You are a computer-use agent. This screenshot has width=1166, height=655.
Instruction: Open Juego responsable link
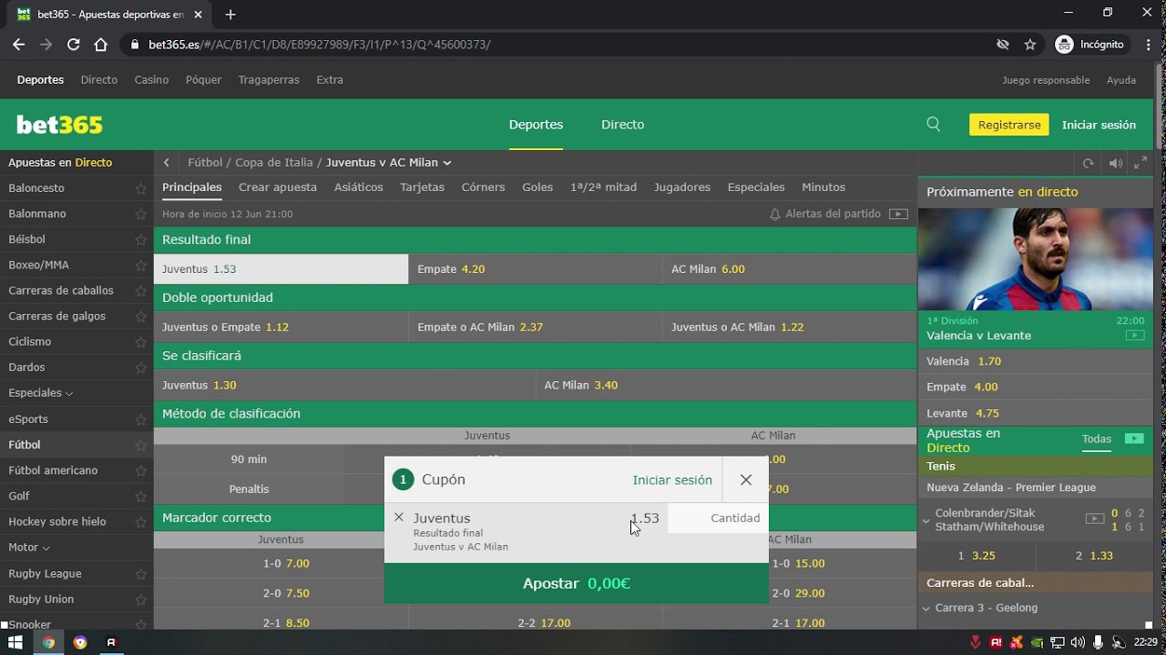coord(1046,80)
